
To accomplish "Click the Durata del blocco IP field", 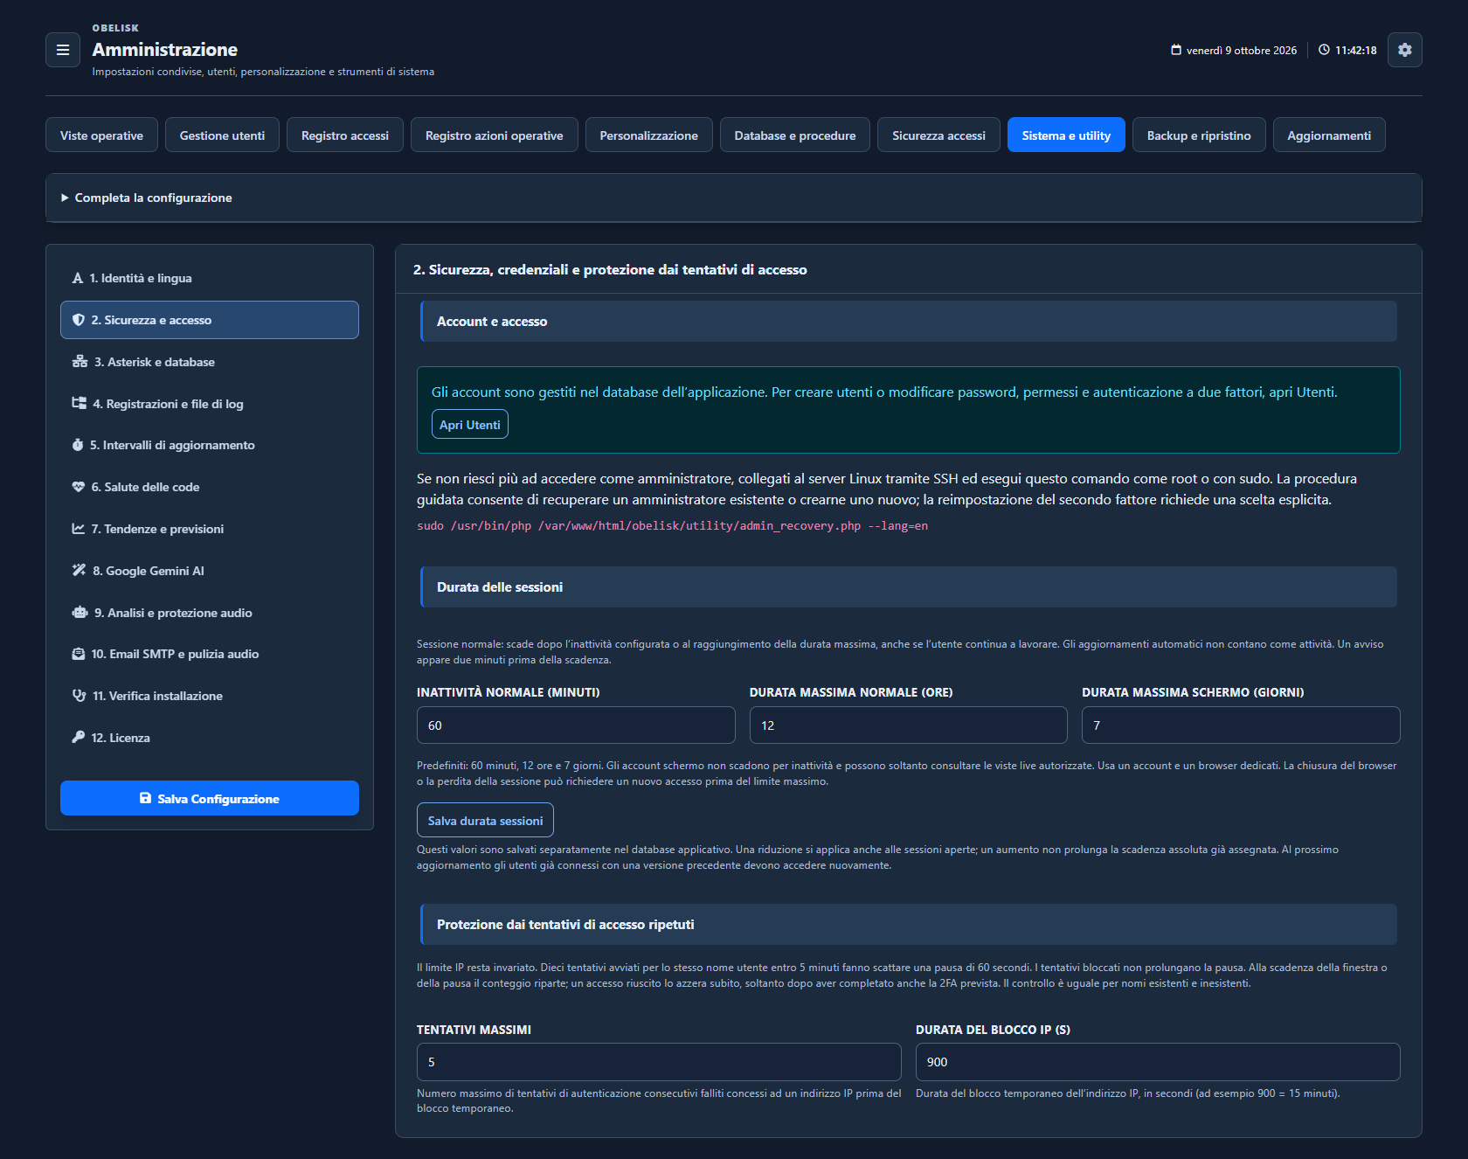I will (x=1158, y=1061).
